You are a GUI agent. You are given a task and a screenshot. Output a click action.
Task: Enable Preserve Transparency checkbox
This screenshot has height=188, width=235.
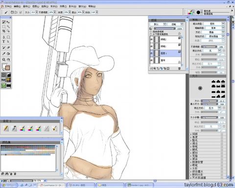[x=151, y=32]
